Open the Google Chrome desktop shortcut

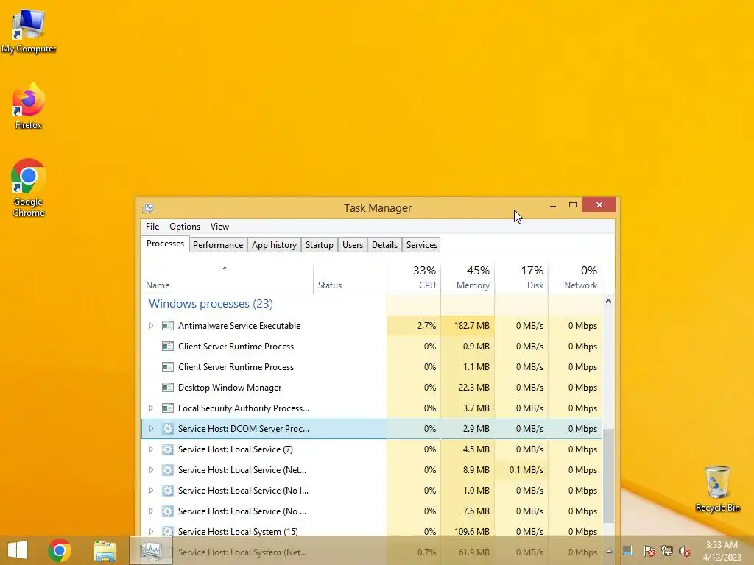click(x=29, y=188)
